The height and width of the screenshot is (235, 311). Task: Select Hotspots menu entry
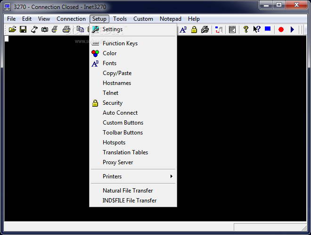133,143
